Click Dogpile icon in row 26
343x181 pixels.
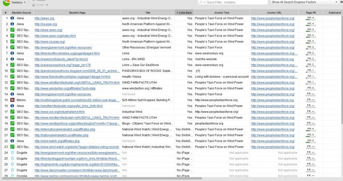pyautogui.click(x=12, y=165)
